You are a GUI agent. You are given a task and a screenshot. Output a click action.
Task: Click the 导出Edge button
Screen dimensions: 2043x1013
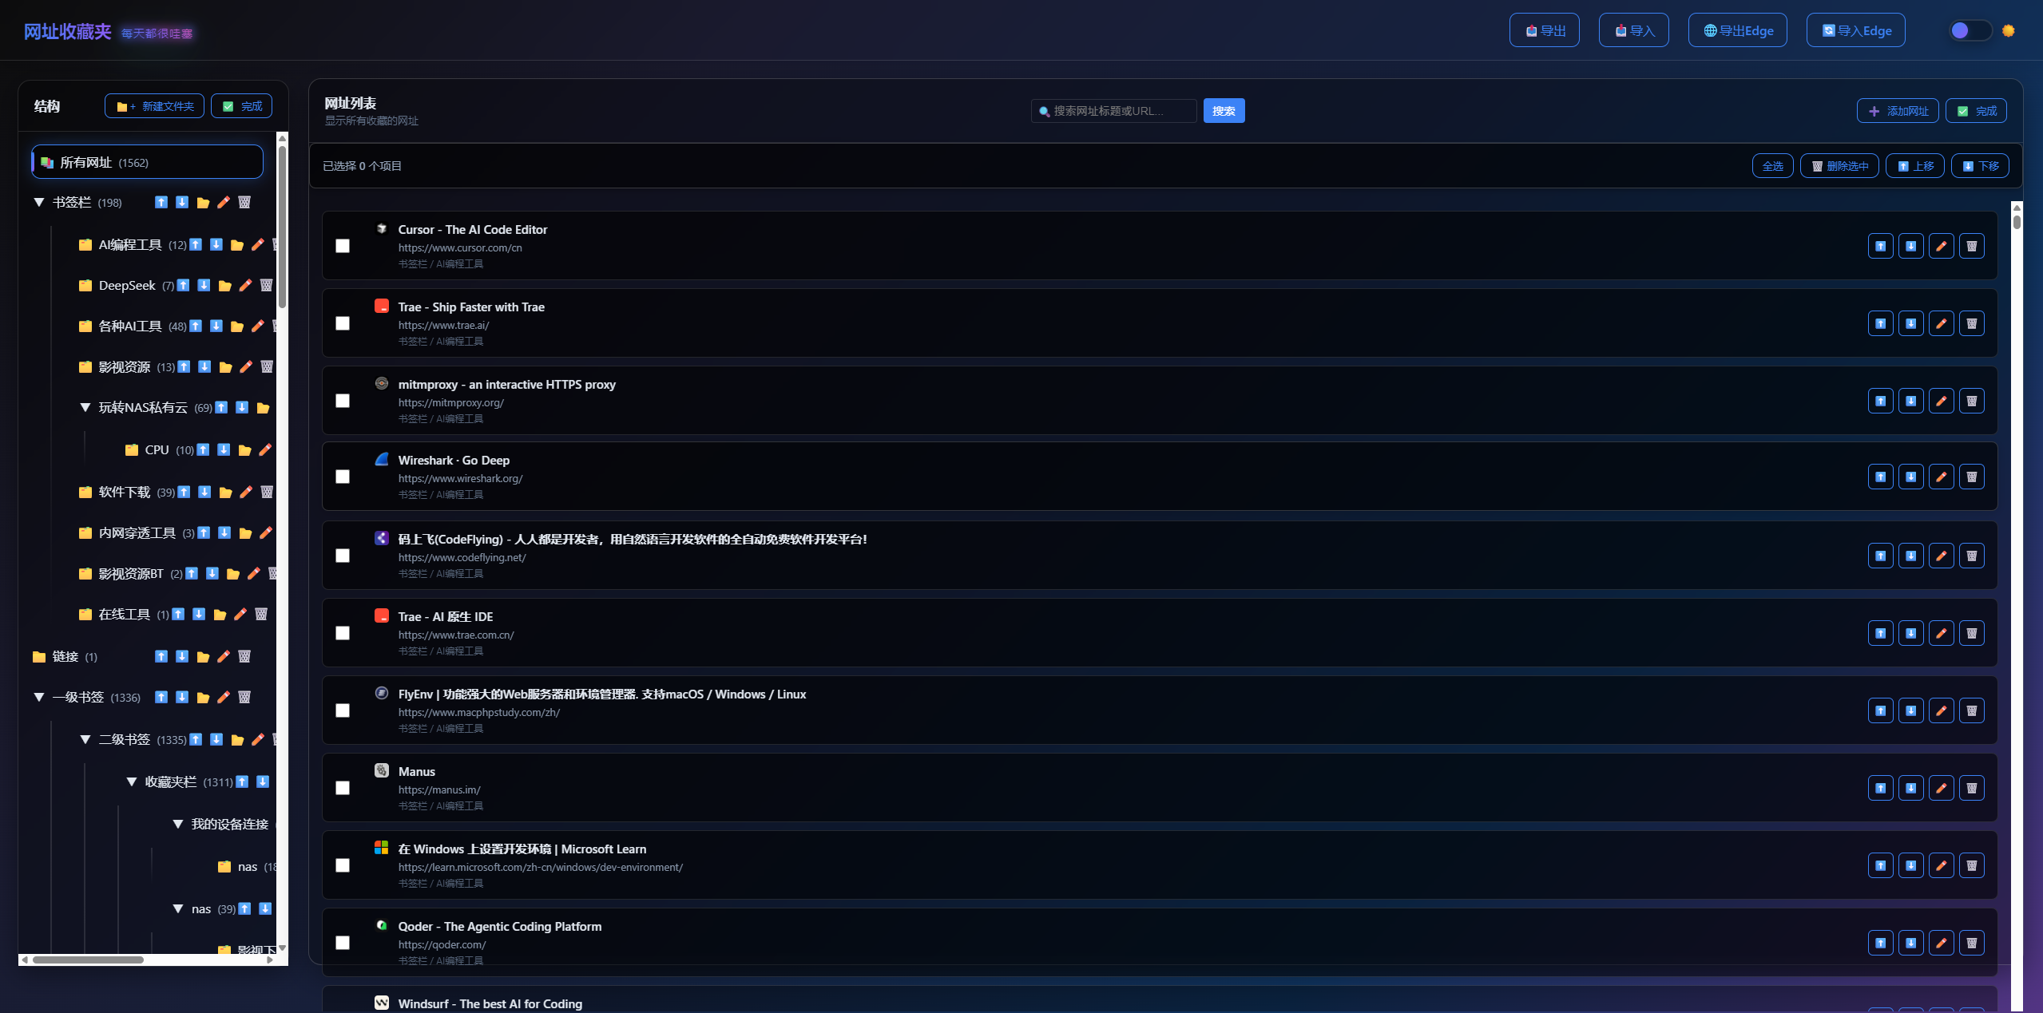click(x=1737, y=31)
